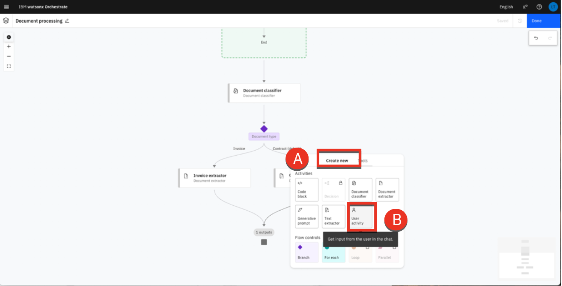562x286 pixels.
Task: Click the add node circle plus icon
Action: coord(9,37)
